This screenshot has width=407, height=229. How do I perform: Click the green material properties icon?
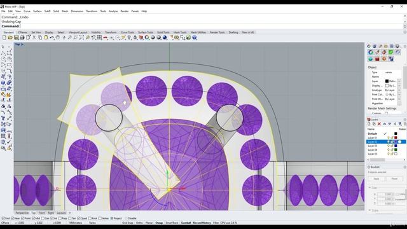point(390,52)
